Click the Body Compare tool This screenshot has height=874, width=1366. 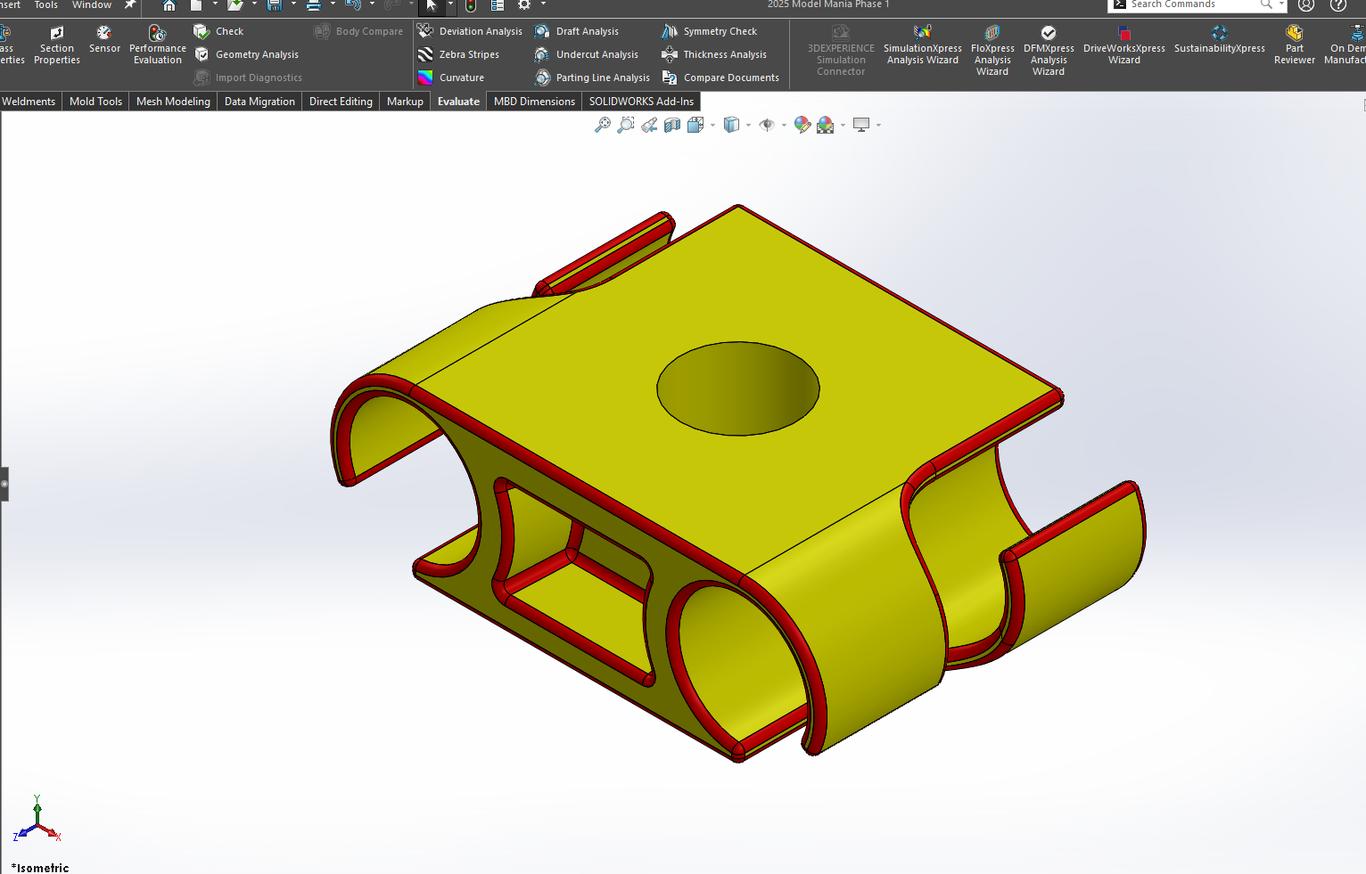(358, 31)
